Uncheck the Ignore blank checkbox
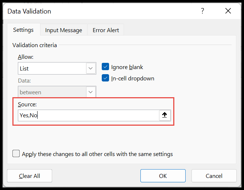 click(105, 67)
